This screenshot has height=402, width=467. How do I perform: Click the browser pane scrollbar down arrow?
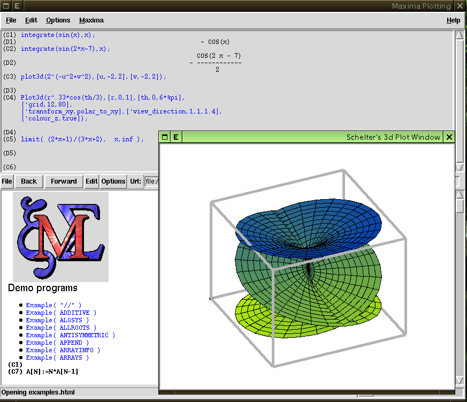[x=460, y=380]
